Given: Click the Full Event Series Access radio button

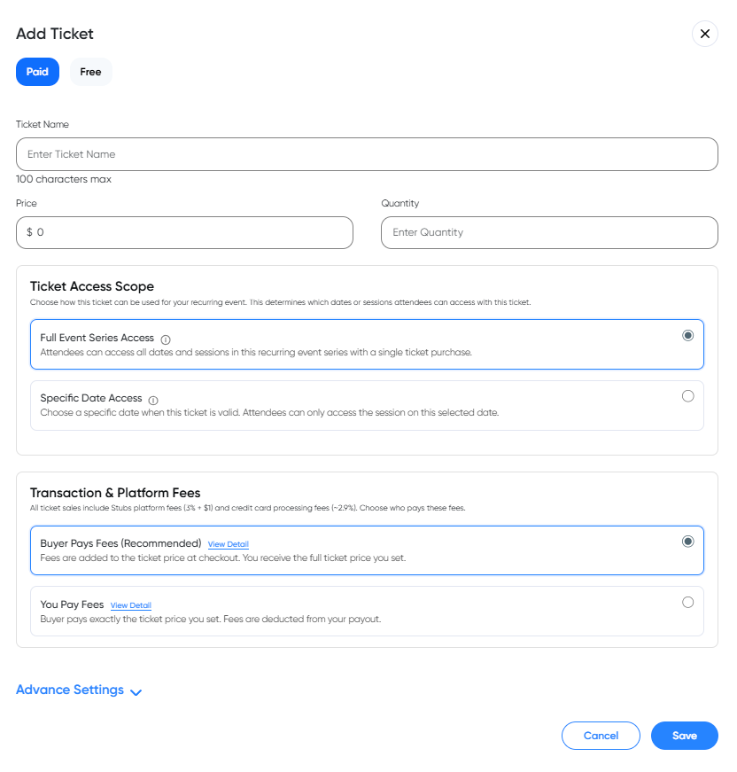Looking at the screenshot, I should (x=688, y=335).
